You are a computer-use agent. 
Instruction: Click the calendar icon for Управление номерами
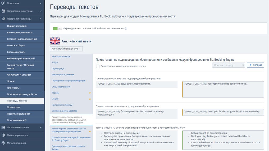point(3,11)
